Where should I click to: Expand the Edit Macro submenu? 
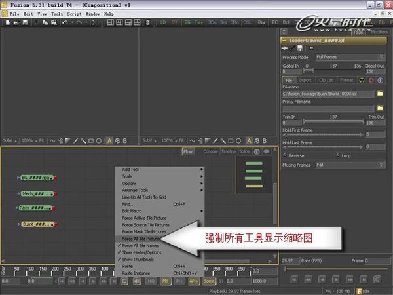[159, 211]
